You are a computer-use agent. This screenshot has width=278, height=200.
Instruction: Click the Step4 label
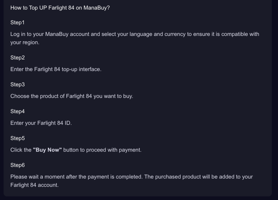pos(18,111)
